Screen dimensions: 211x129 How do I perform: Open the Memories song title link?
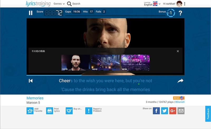pos(35,98)
